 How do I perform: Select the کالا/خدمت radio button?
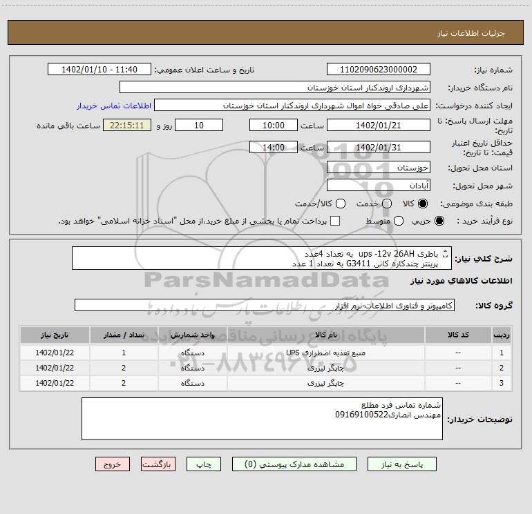tap(341, 204)
